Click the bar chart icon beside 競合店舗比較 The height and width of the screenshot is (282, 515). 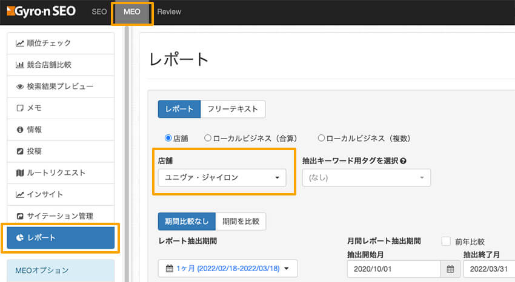click(x=20, y=65)
